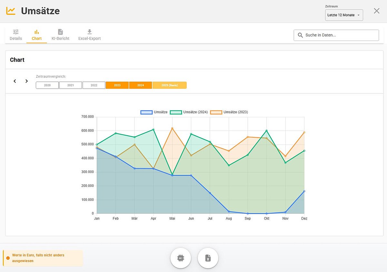Open the AI report round button
Image resolution: width=387 pixels, height=272 pixels.
point(181,258)
